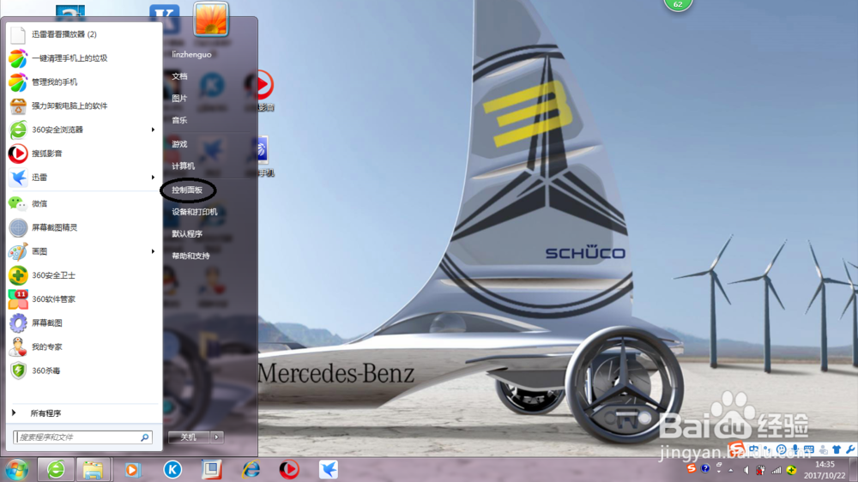The image size is (858, 482).
Task: Open 微信 from Start menu
Action: [82, 203]
